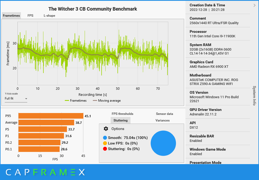Click the orange P95 percentile bar
This screenshot has width=259, height=180.
click(x=50, y=115)
